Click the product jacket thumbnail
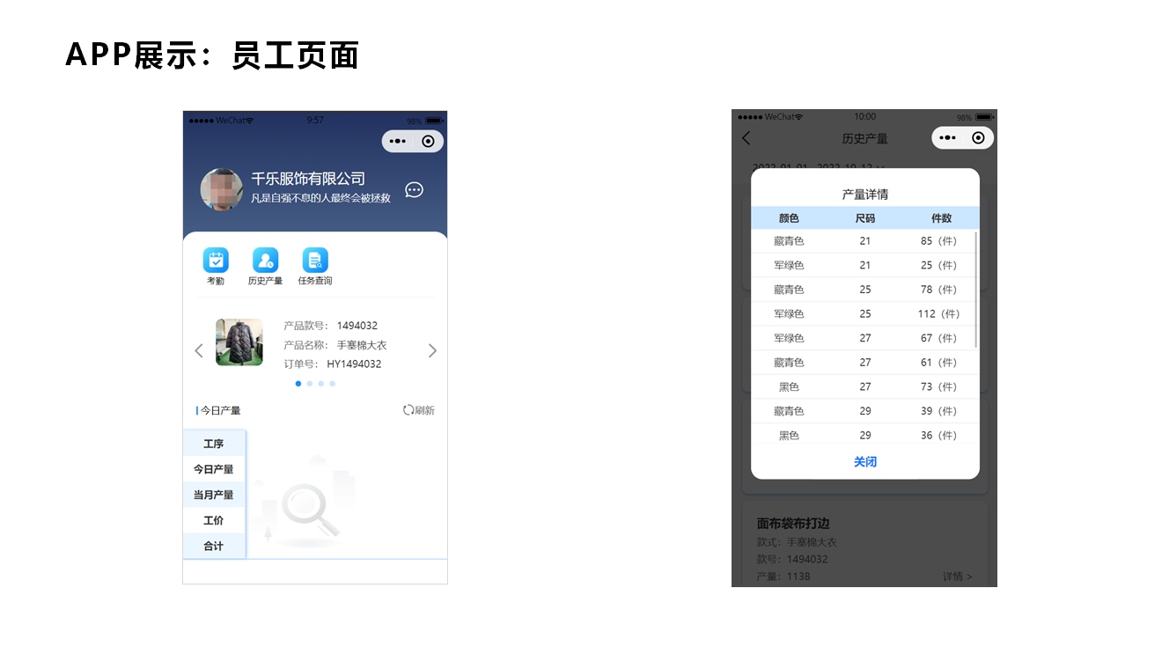The width and height of the screenshot is (1162, 647). (x=239, y=342)
